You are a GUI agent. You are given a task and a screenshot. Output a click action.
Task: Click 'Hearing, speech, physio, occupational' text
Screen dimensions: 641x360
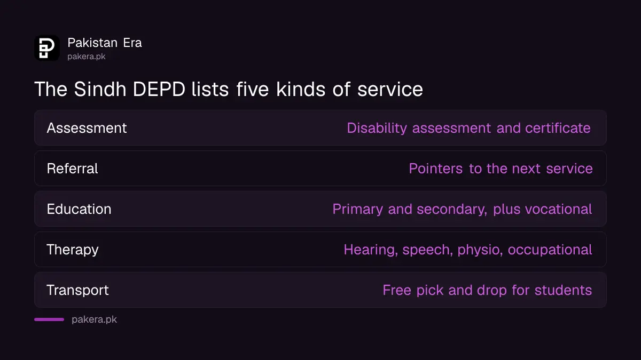(468, 250)
